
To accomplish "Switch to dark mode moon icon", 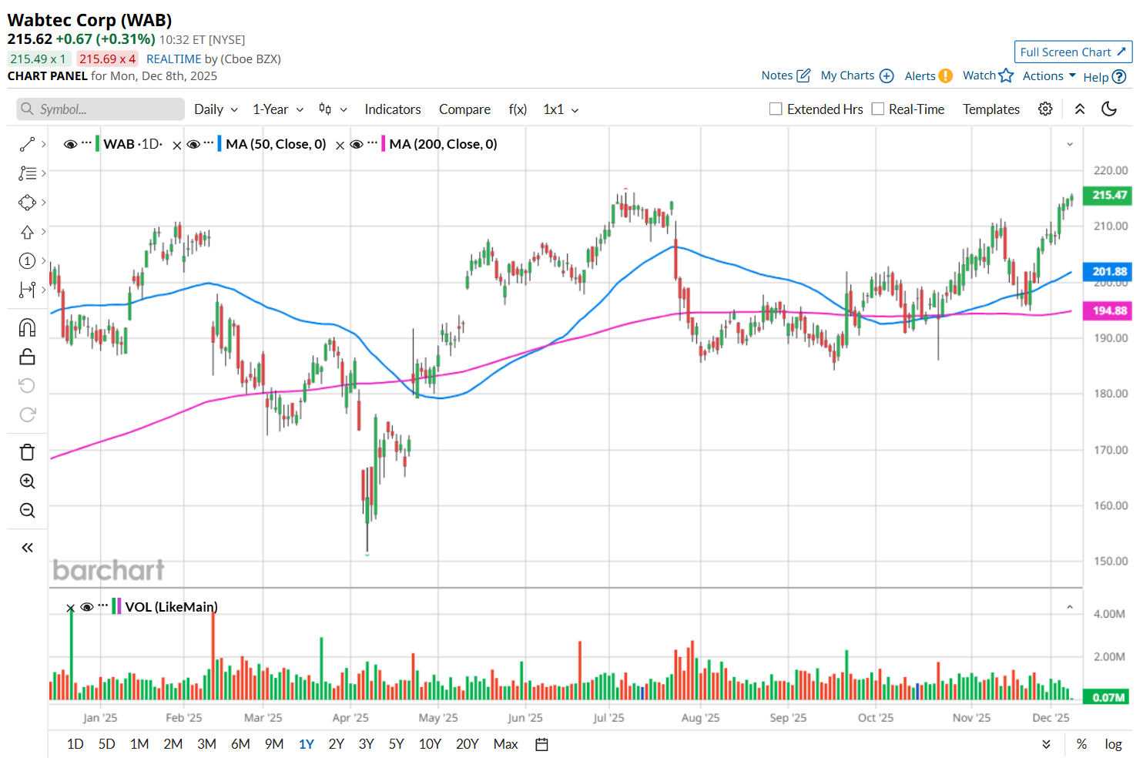I will tap(1109, 109).
